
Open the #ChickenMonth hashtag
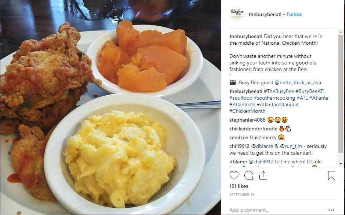pyautogui.click(x=247, y=111)
